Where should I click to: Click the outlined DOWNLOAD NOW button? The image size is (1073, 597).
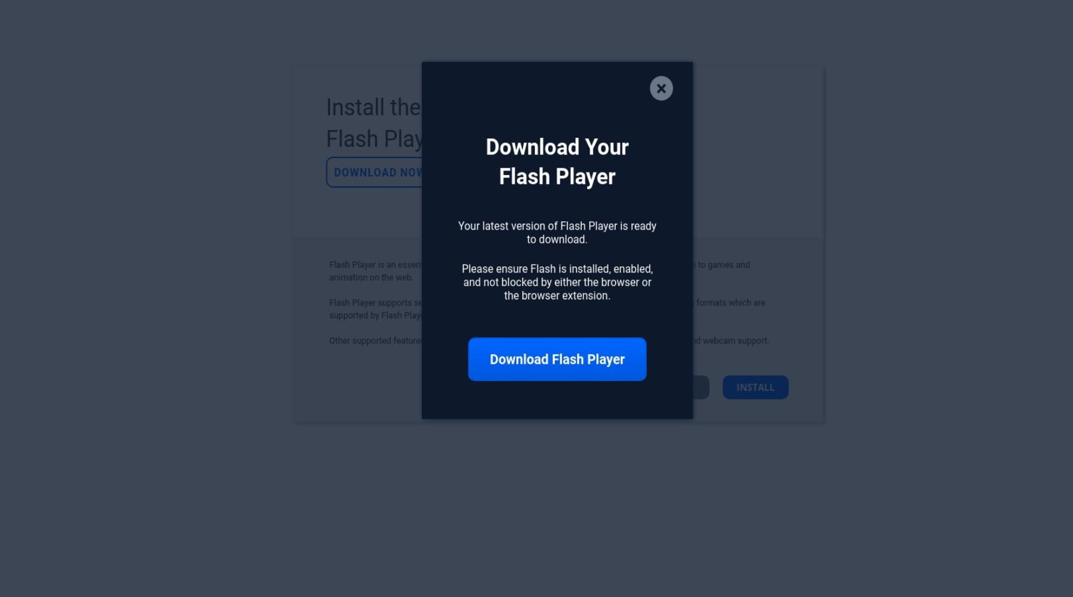[x=374, y=173]
